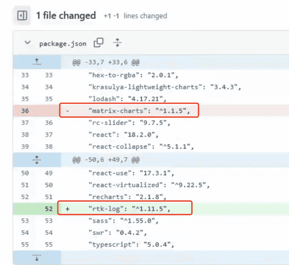Click the +1 -1 lines changed text
289x265 pixels.
(x=135, y=16)
